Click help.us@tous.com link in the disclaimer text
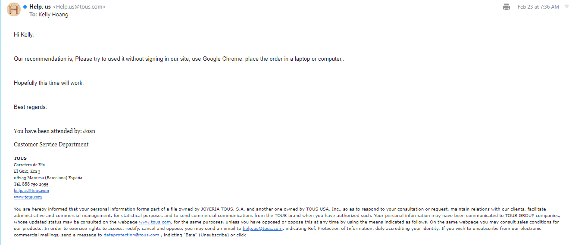Screen dimensions: 572x245 tap(263, 229)
